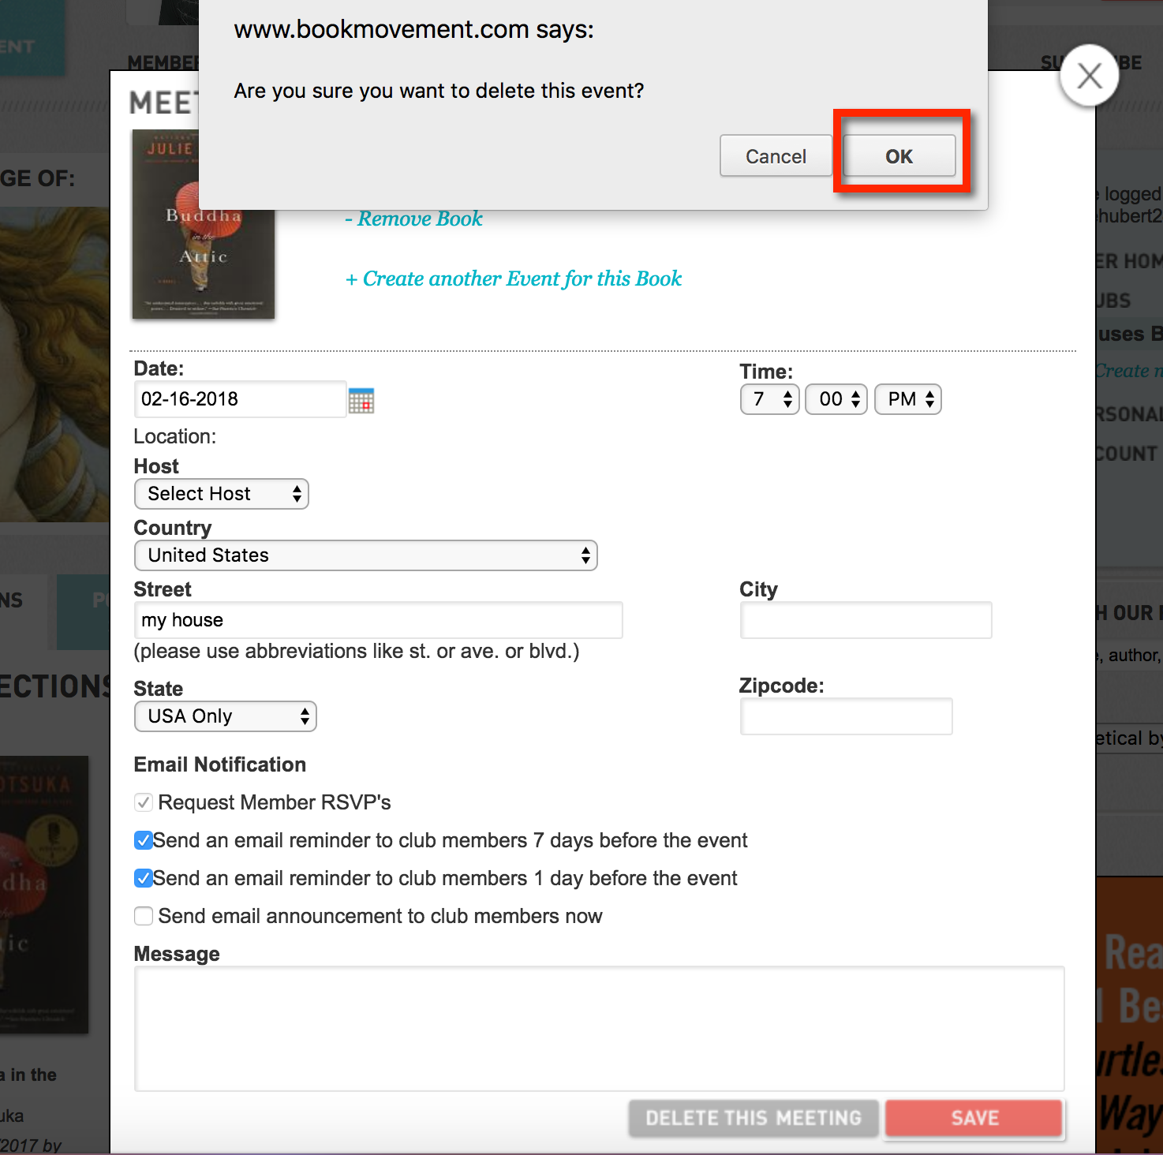This screenshot has width=1163, height=1155.
Task: Click OK to confirm event deletion
Action: point(899,156)
